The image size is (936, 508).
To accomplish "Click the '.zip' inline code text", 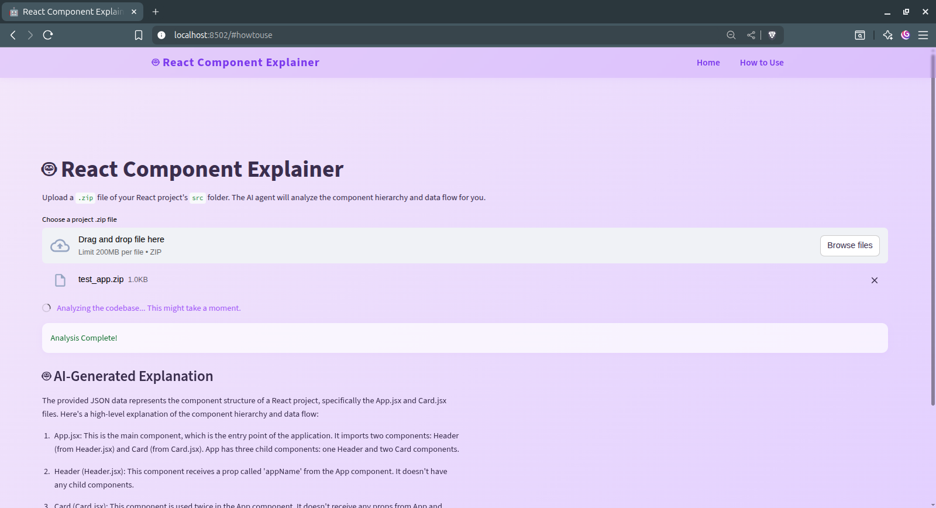I will (x=85, y=198).
